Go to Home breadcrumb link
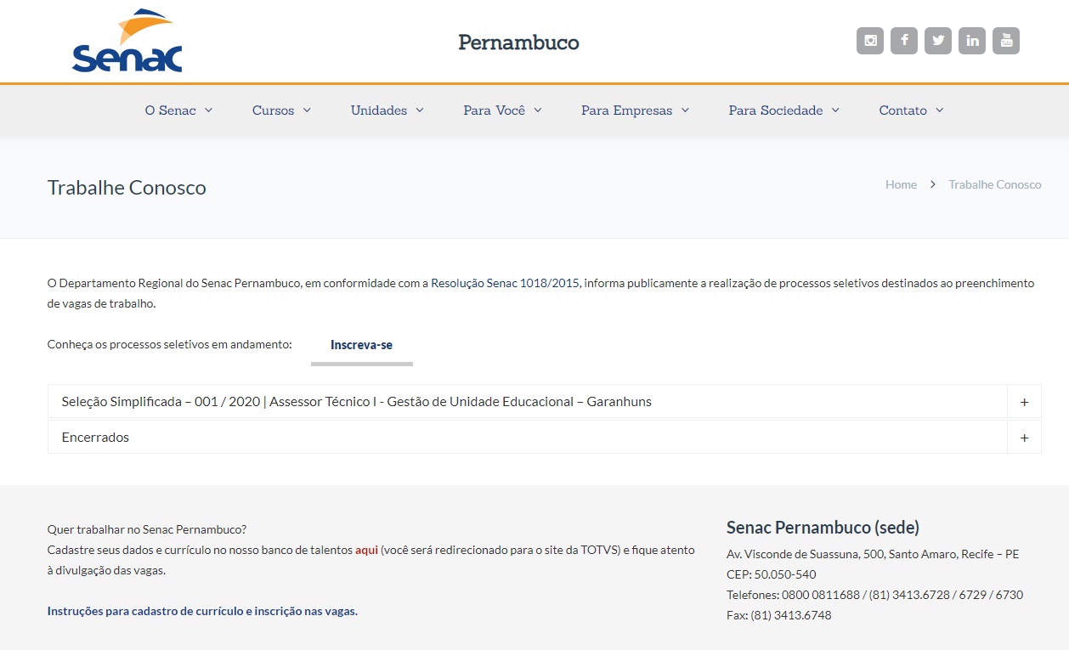 click(x=901, y=184)
